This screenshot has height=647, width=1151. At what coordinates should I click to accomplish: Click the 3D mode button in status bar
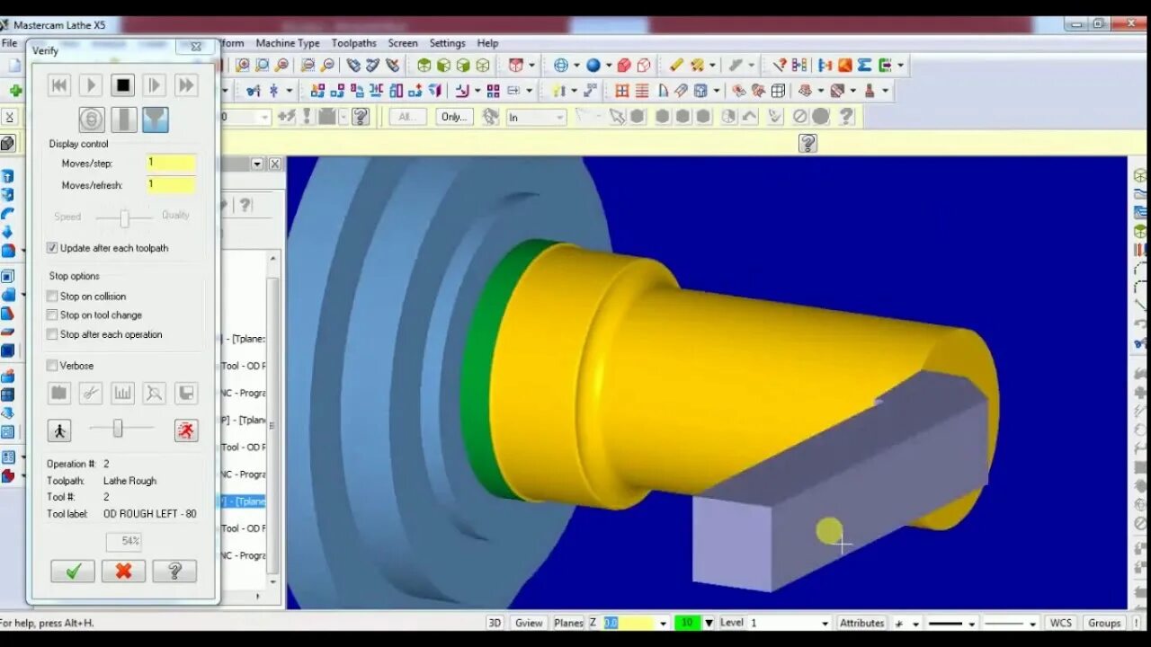click(x=495, y=623)
